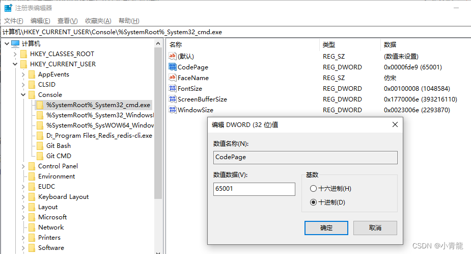Click the HKEY_CURRENT_USER folder icon
The height and width of the screenshot is (254, 471).
pyautogui.click(x=24, y=64)
